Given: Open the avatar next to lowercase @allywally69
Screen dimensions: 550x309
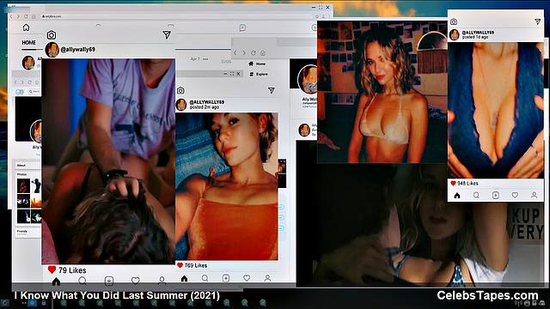Looking at the screenshot, I should click(52, 50).
